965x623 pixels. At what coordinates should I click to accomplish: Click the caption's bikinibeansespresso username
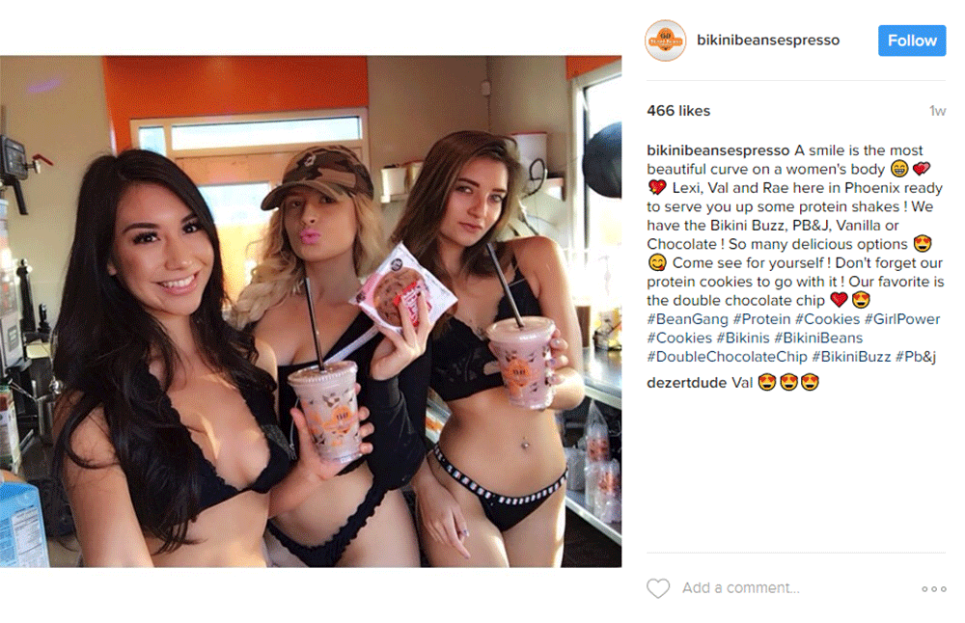tap(718, 150)
